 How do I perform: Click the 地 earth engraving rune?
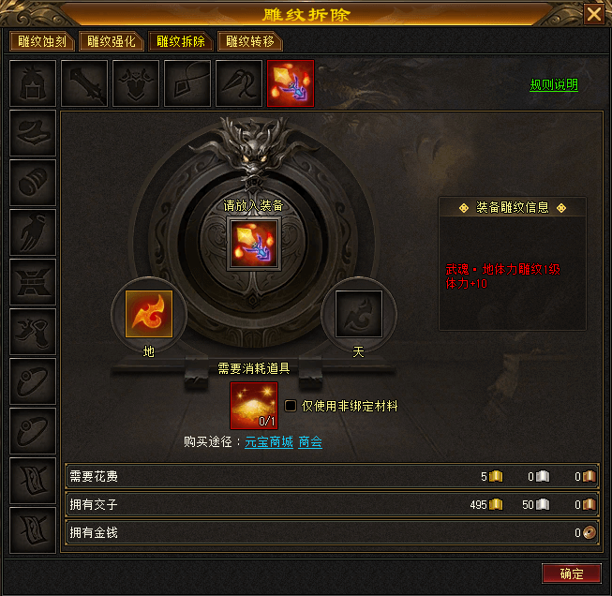click(x=149, y=314)
